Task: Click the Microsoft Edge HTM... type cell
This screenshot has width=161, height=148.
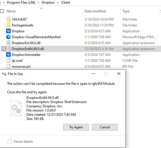Action: [x=139, y=37]
